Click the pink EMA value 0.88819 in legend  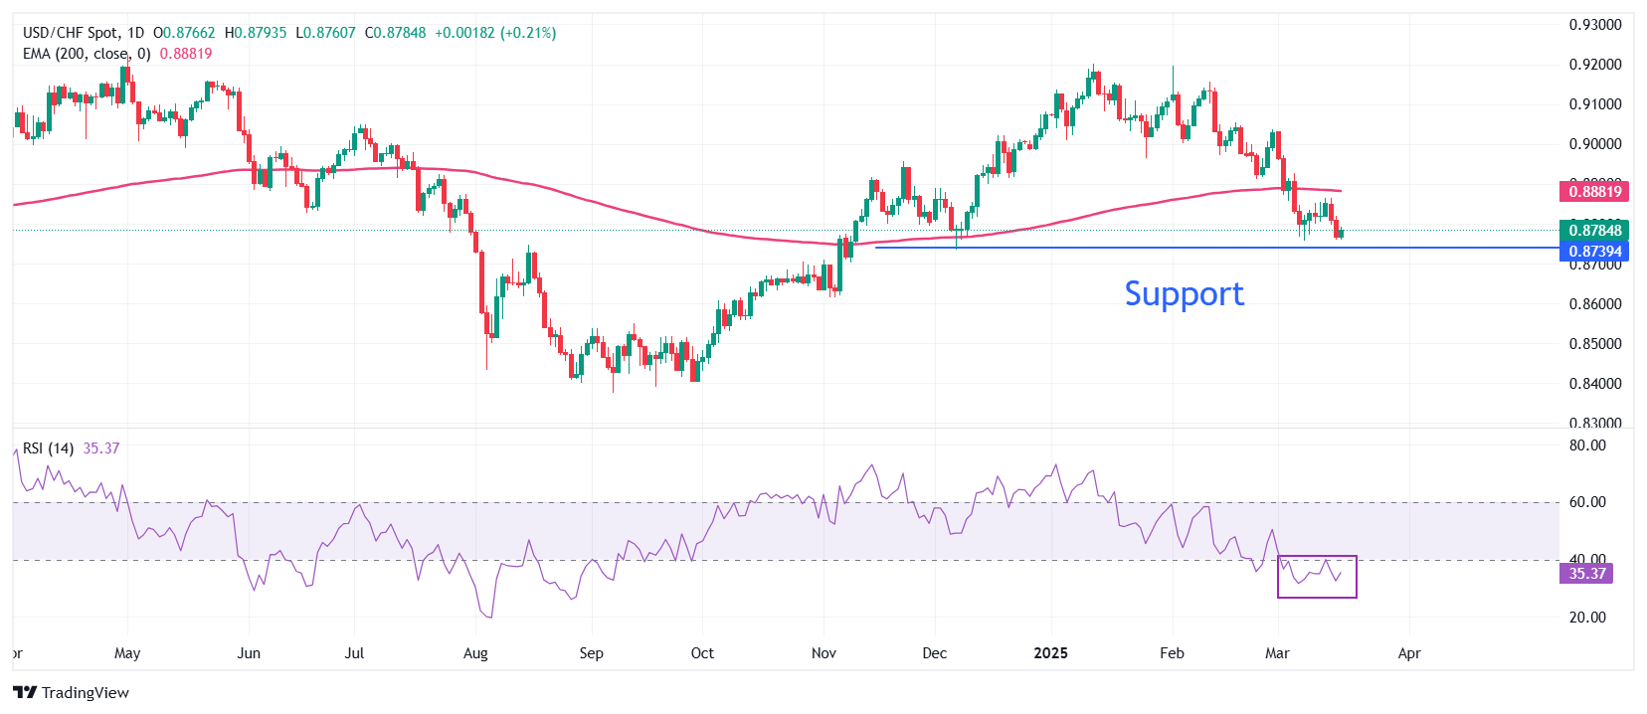(186, 54)
